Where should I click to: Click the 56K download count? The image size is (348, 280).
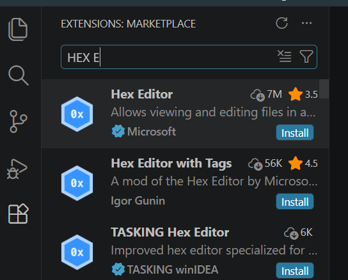265,164
